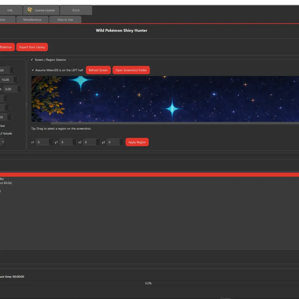Click Import from Library button
This screenshot has height=299, width=299.
[x=32, y=47]
